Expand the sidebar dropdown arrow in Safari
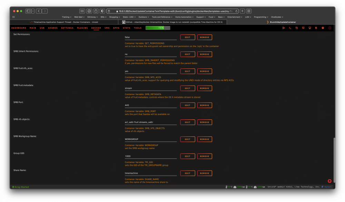 click(33, 11)
